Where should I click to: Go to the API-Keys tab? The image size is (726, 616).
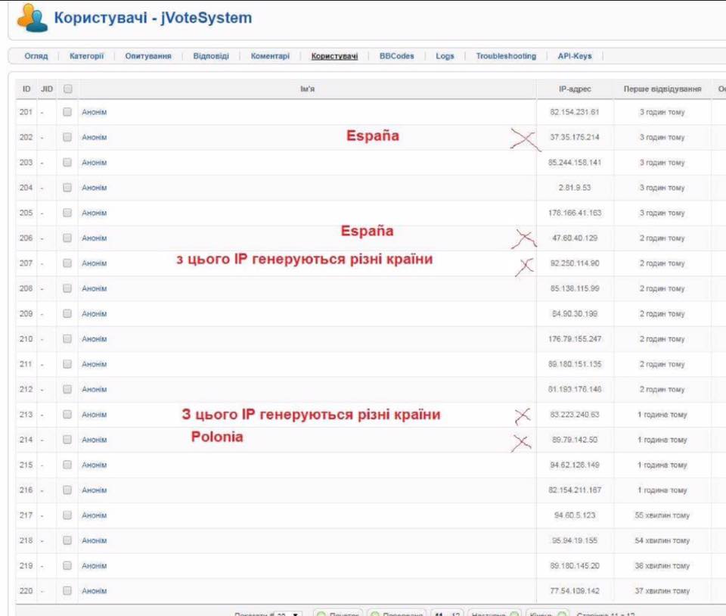coord(575,56)
